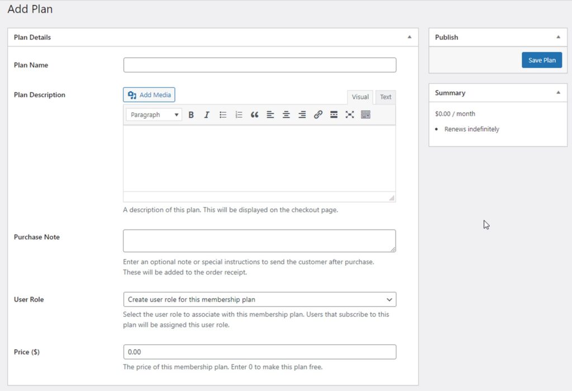Click the Purchase Note resize handle
The height and width of the screenshot is (391, 572).
click(x=393, y=250)
